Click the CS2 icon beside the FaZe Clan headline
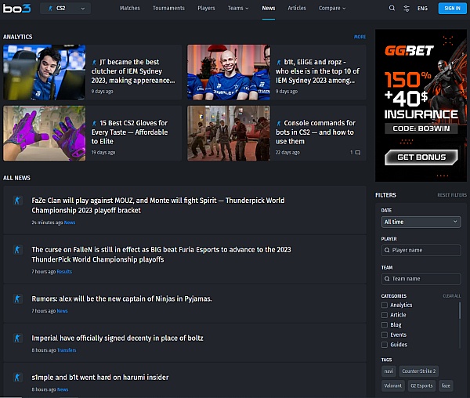Viewport: 470px width, 398px height. (x=17, y=201)
